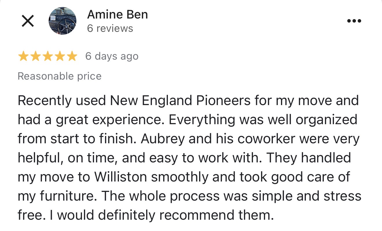Open the reviewer name Amine Ben

(117, 14)
